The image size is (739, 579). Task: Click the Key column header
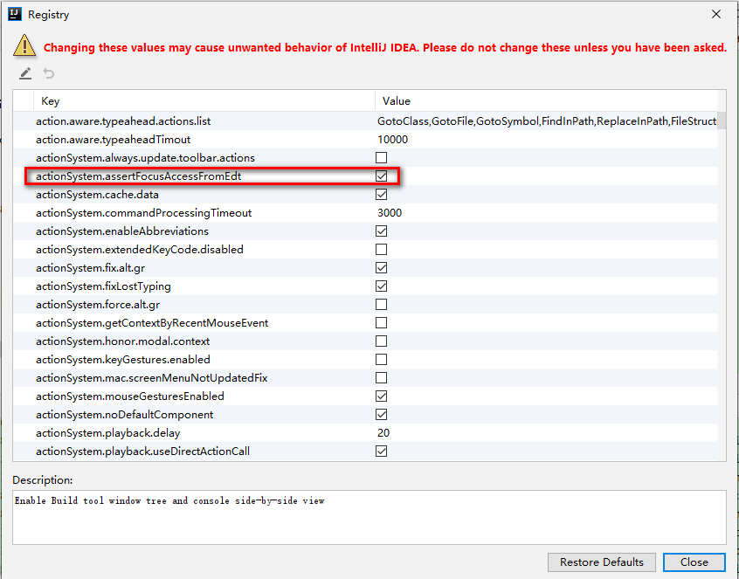pyautogui.click(x=204, y=100)
